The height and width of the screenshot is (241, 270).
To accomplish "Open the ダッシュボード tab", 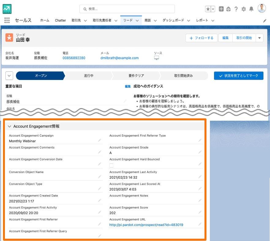I will pos(173,20).
